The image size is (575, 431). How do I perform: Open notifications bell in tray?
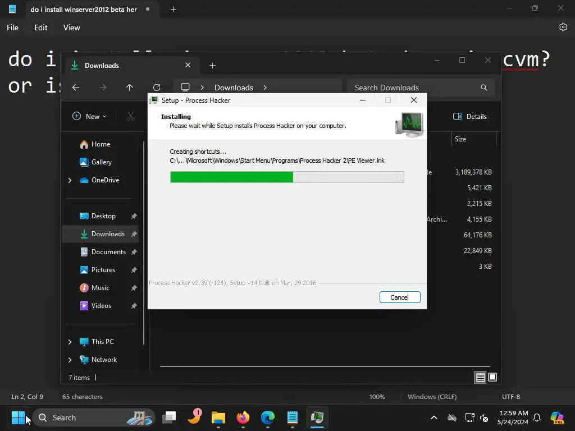pos(537,418)
